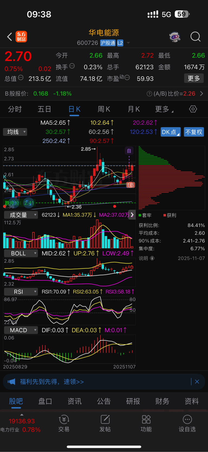Tap red 获利 legend swatch
Image resolution: width=208 pixels, height=452 pixels.
(x=165, y=215)
